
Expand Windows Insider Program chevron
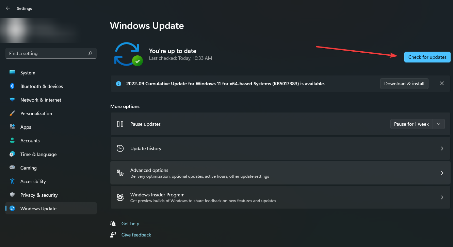tap(442, 197)
